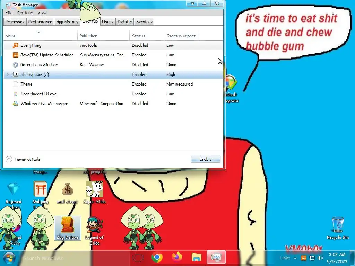
Task: Click 'Enabled' status of Java Update Scheduler
Action: coord(139,55)
